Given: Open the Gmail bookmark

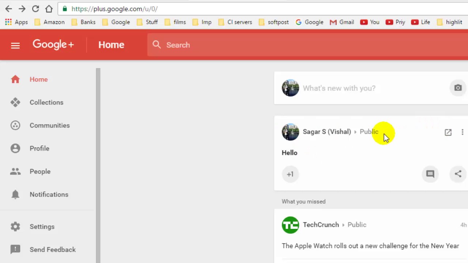Looking at the screenshot, I should pyautogui.click(x=342, y=22).
